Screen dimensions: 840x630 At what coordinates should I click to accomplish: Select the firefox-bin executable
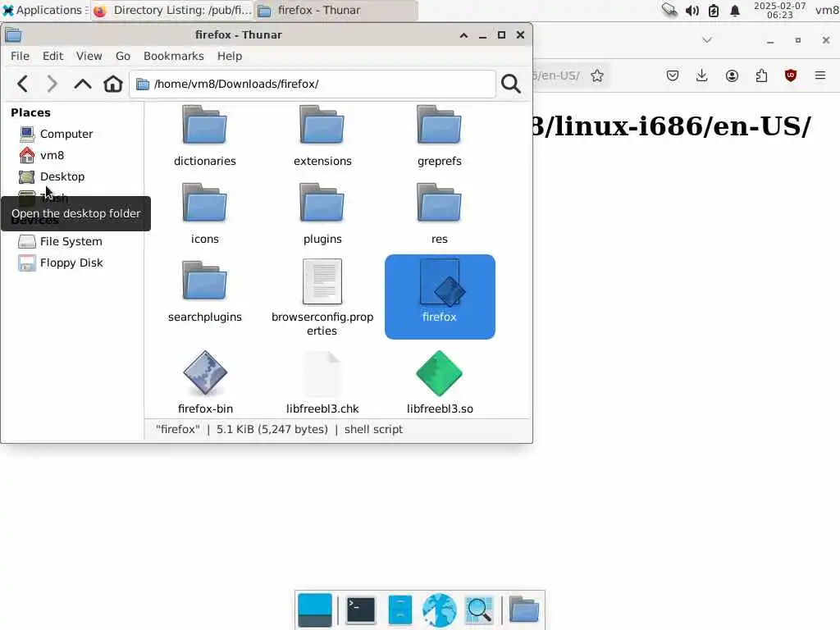(x=205, y=382)
